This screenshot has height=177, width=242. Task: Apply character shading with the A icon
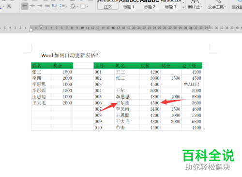[x=9, y=6]
